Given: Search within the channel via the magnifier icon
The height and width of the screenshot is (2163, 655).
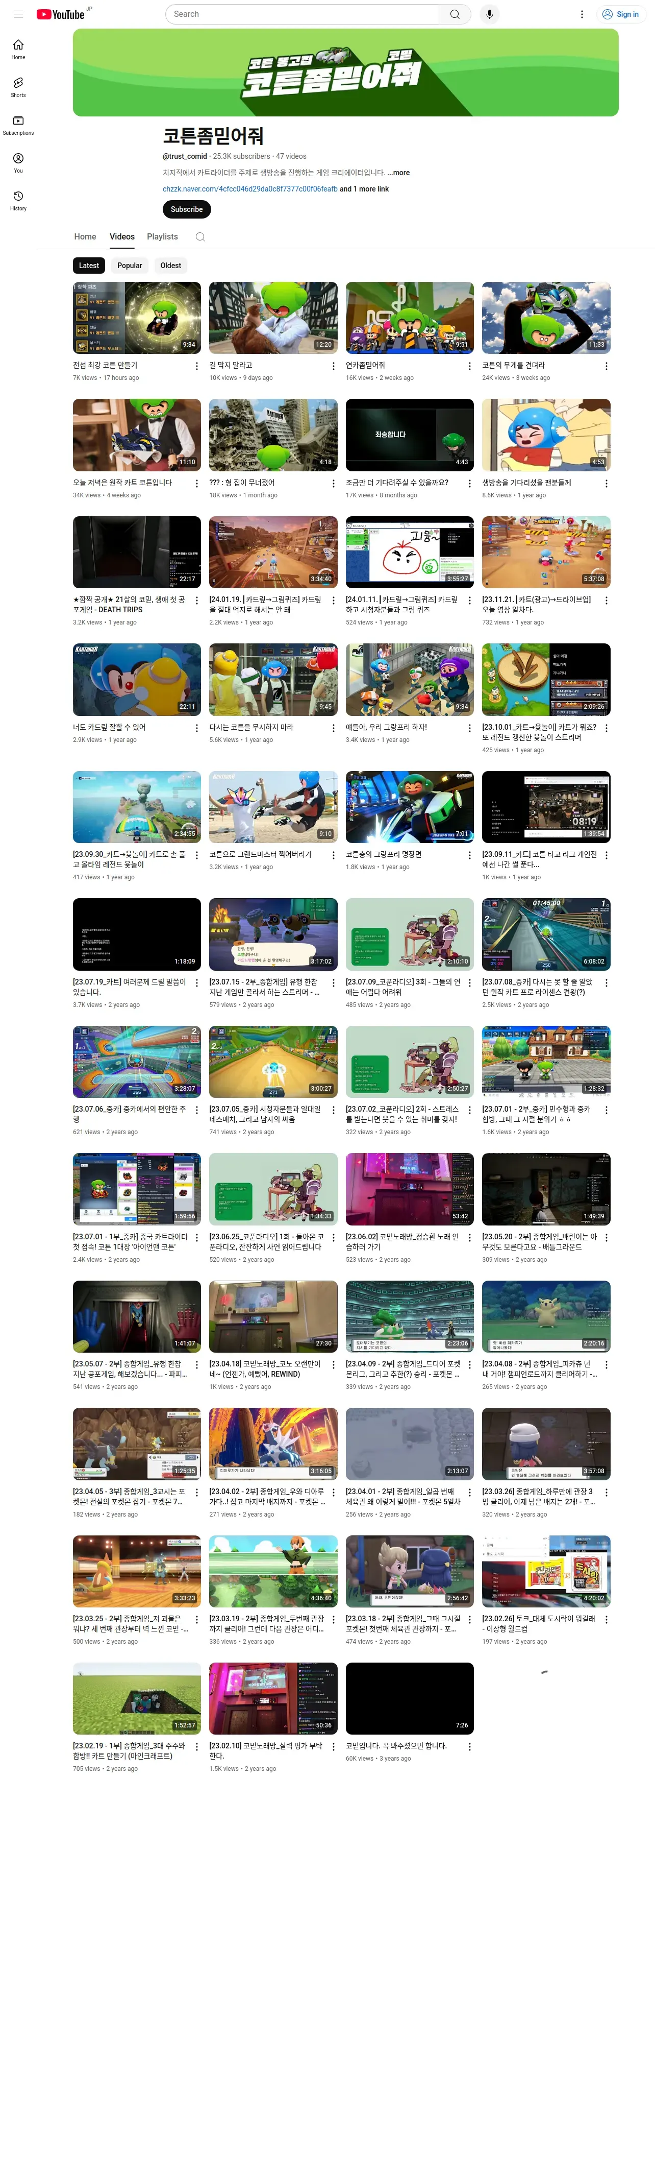Looking at the screenshot, I should pos(200,237).
